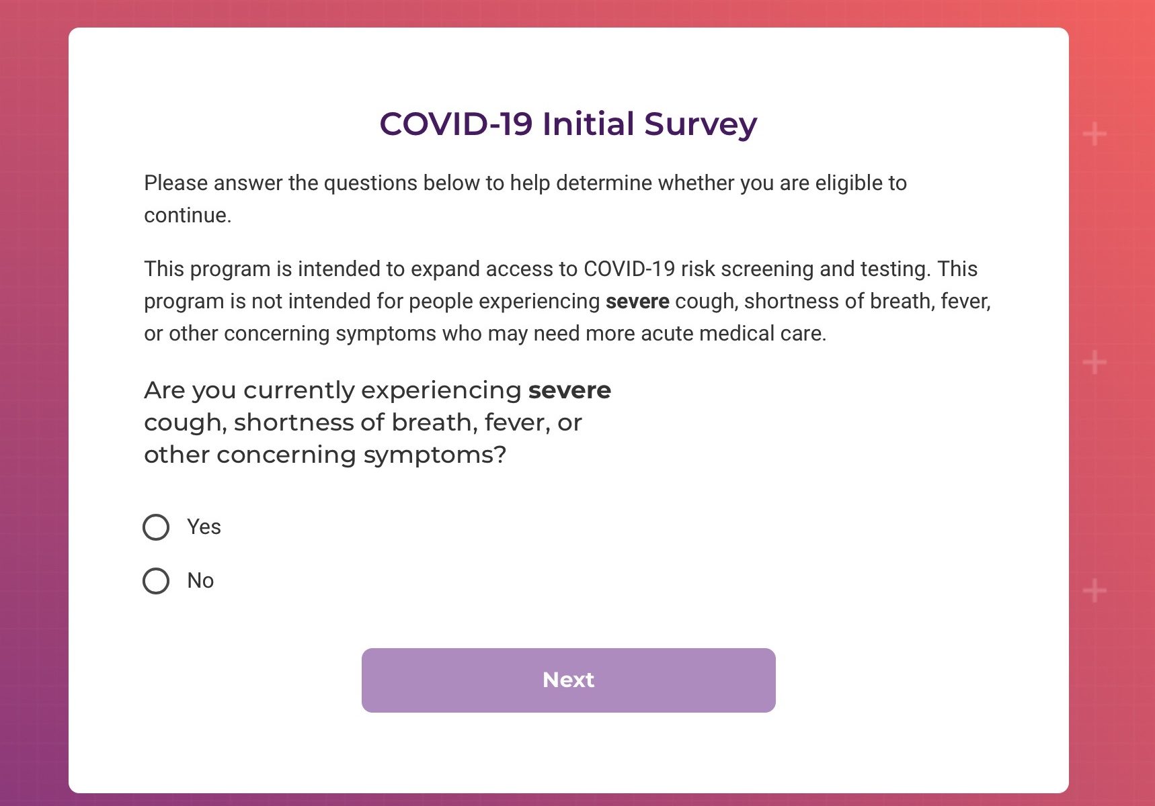Click the word "continue." in the intro
This screenshot has height=806, width=1155.
click(x=188, y=216)
